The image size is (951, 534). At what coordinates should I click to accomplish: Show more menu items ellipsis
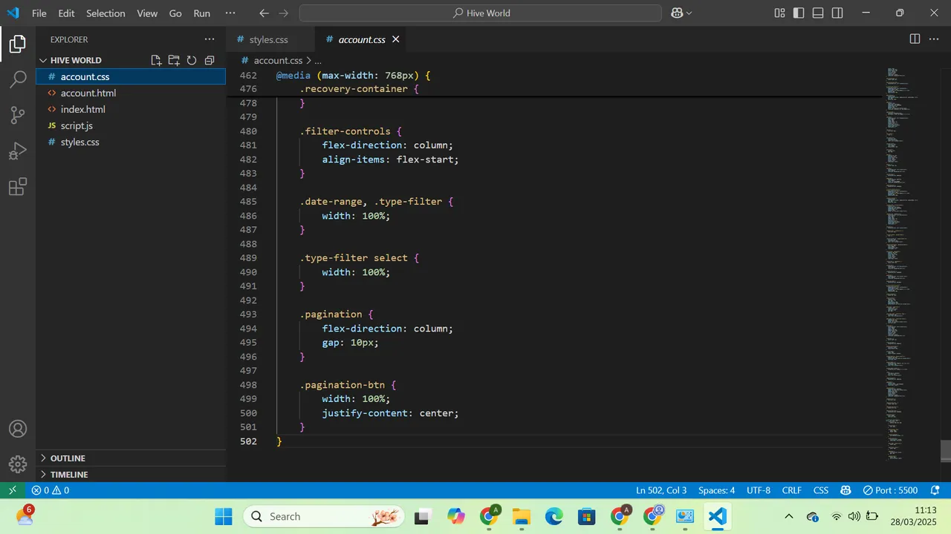click(x=230, y=13)
